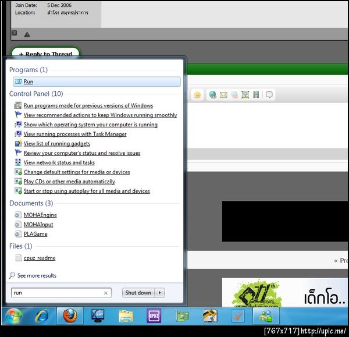349x337 pixels.
Task: Click the insert image icon in editor
Action: [245, 95]
